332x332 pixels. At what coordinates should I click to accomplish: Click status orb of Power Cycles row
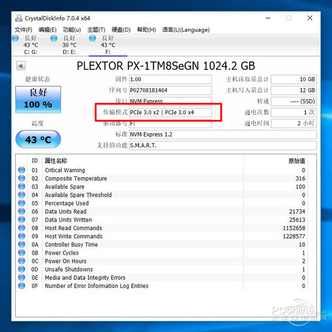[22, 252]
